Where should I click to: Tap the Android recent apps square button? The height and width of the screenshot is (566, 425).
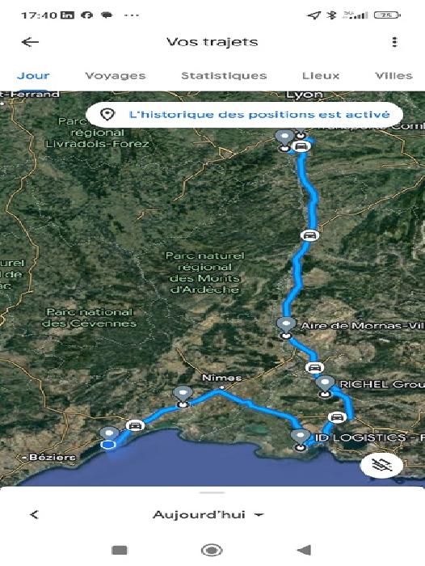(x=120, y=550)
